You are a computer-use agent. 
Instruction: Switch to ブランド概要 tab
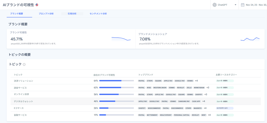[x=17, y=14]
